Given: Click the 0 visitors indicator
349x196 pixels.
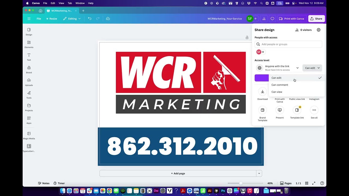Looking at the screenshot, I should point(303,30).
